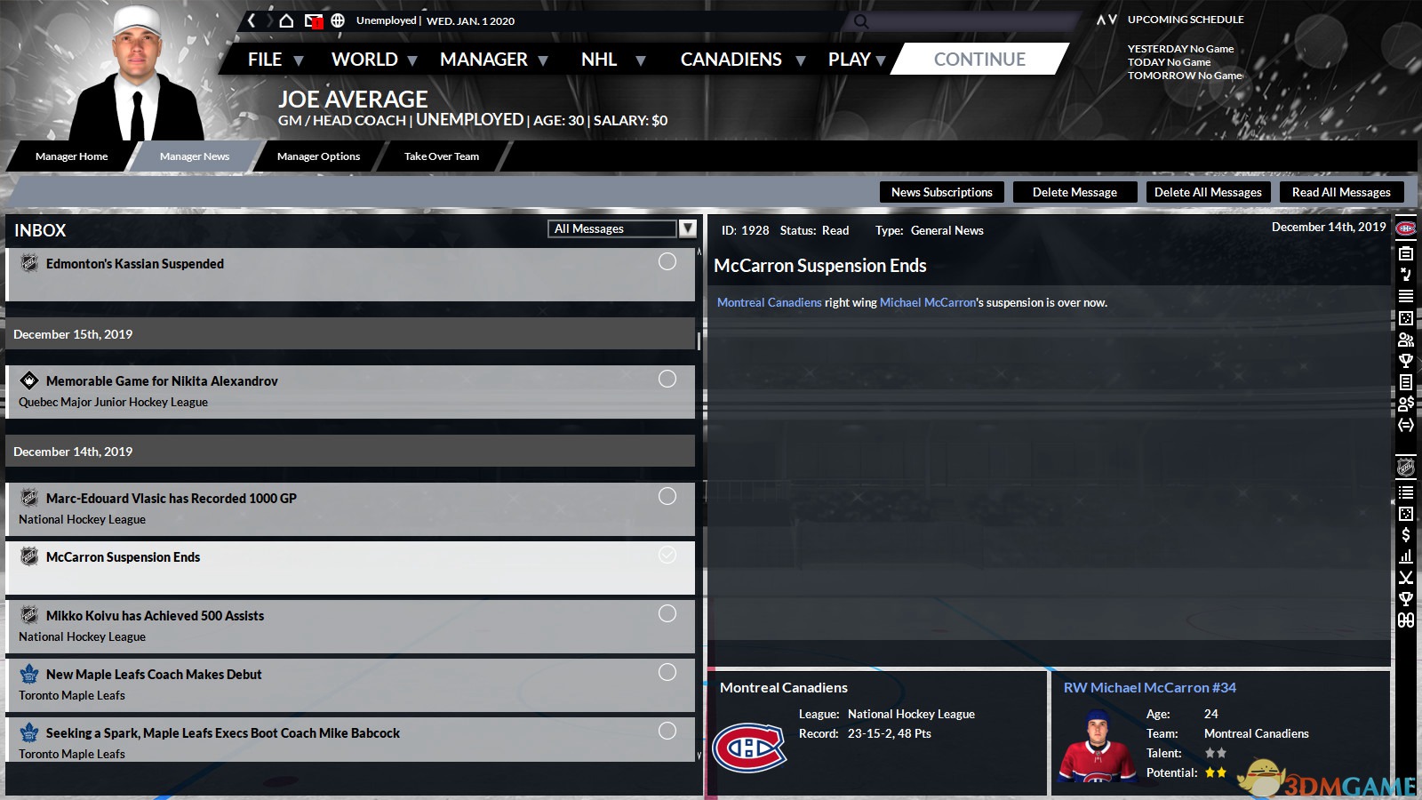Open RW Michael McCarron #34 profile link

click(1150, 687)
